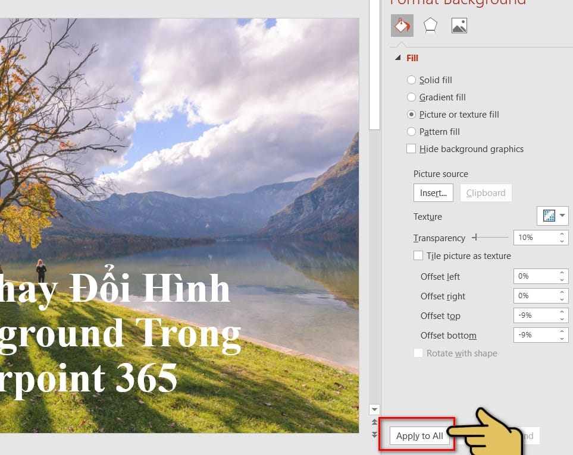
Task: Select the Solid fill radio button
Action: point(411,80)
